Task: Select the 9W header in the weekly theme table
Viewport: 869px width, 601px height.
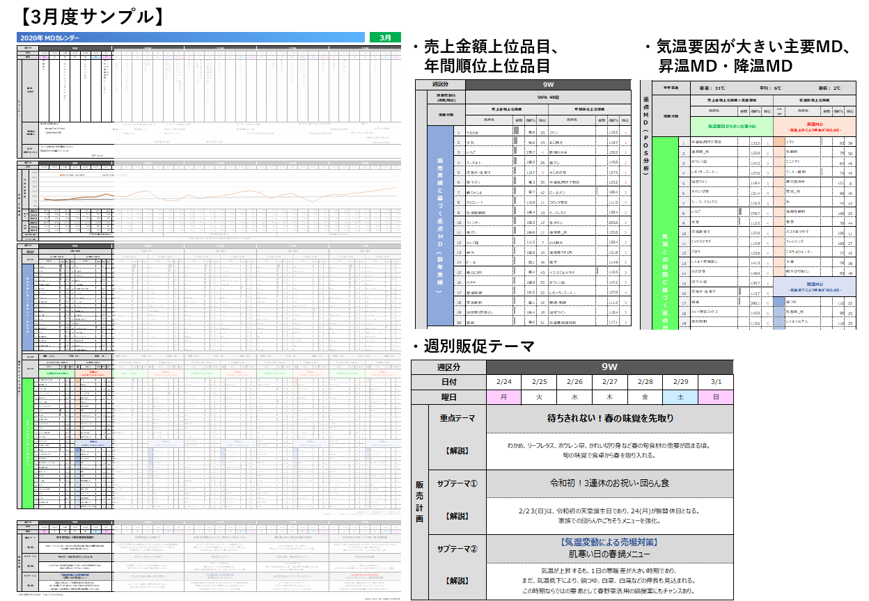Action: (609, 367)
